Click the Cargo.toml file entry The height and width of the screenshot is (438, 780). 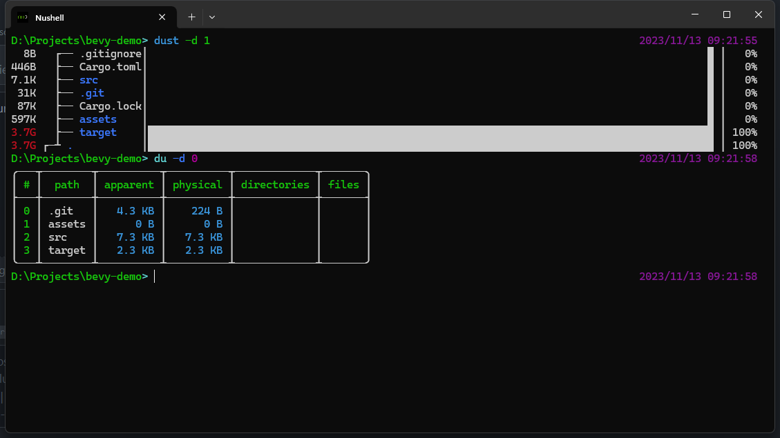pyautogui.click(x=110, y=66)
